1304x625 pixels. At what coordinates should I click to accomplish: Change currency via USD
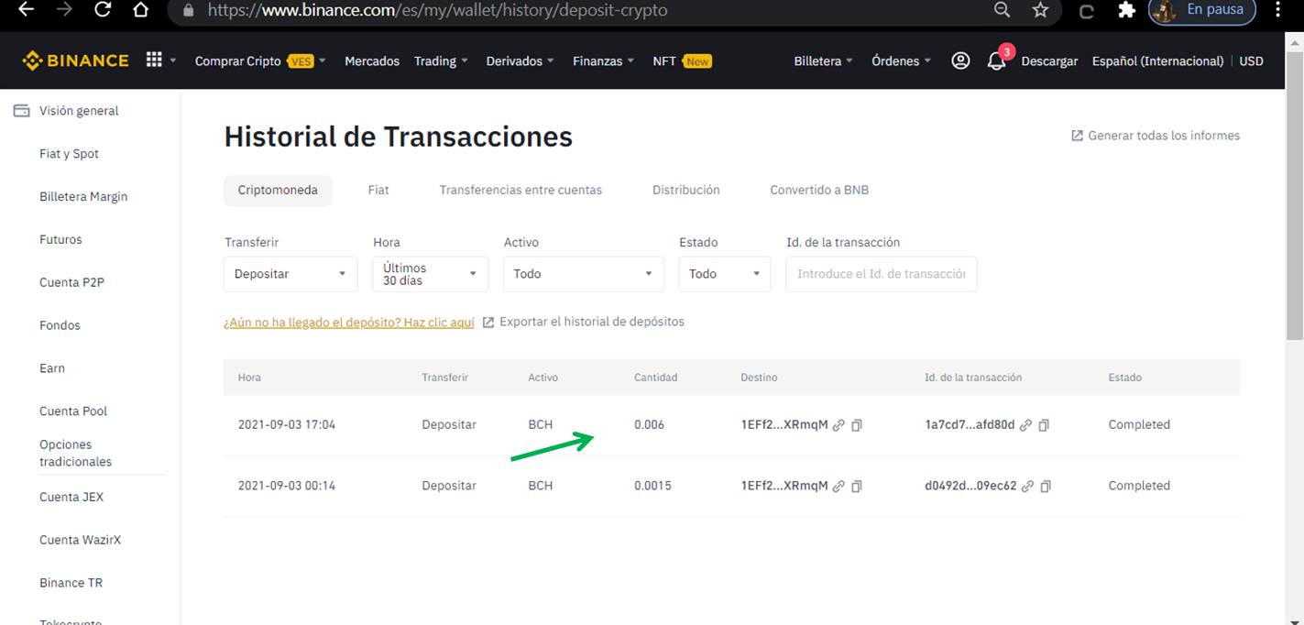(1252, 61)
